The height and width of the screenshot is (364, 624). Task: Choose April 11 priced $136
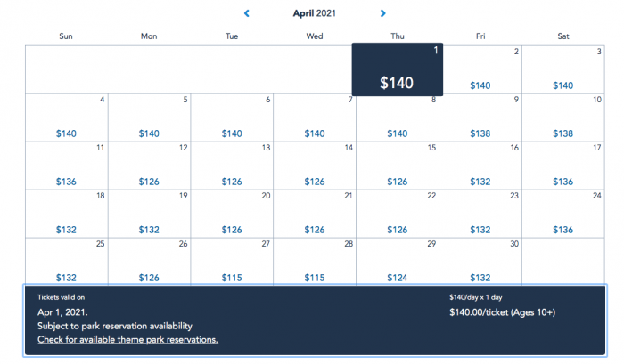67,166
